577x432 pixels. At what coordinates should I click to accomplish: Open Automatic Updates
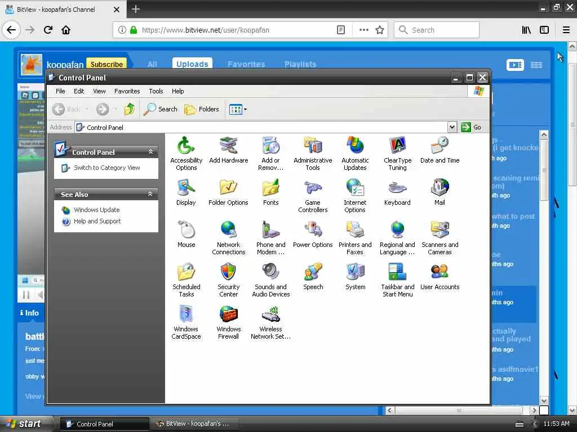pos(355,154)
